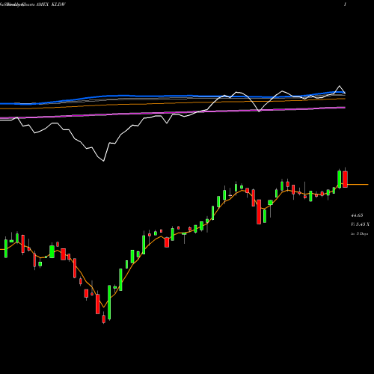This screenshot has height=374, width=374.
Task: Click the AMEX exchange label in the header
Action: pos(42,4)
